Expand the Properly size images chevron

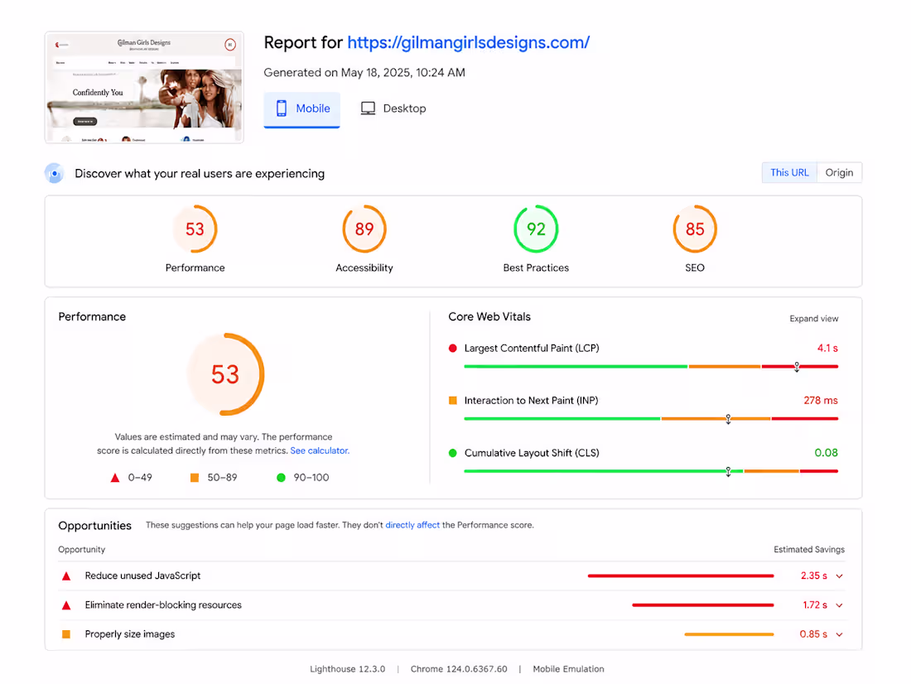pyautogui.click(x=840, y=634)
